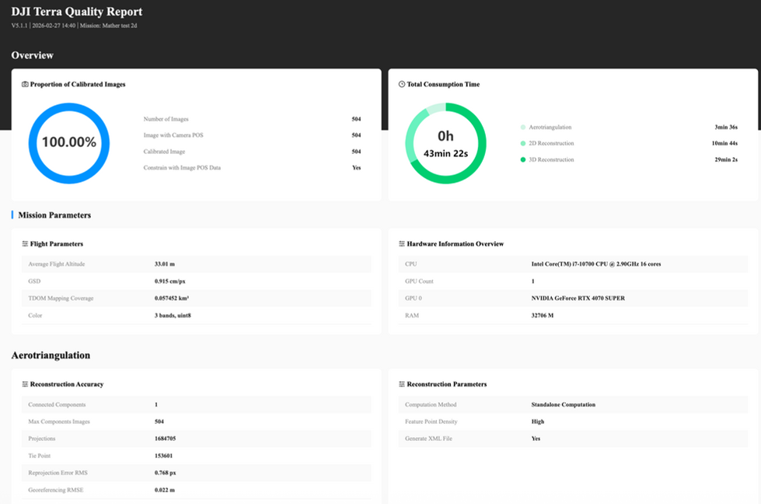The height and width of the screenshot is (504, 761).
Task: Click the list icon next to Flight Parameters
Action: tap(25, 243)
